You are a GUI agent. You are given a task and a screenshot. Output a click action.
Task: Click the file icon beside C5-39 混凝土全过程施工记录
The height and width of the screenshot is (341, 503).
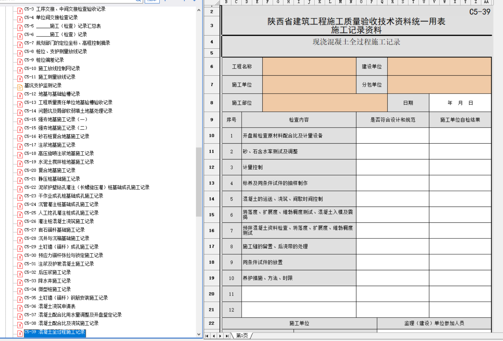(20, 333)
